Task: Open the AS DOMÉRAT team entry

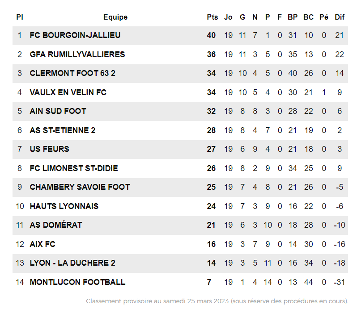Action: pyautogui.click(x=56, y=225)
